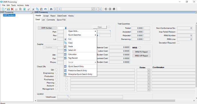Click the Undo arrow toolbar icon
197x104 pixels.
click(x=45, y=9)
